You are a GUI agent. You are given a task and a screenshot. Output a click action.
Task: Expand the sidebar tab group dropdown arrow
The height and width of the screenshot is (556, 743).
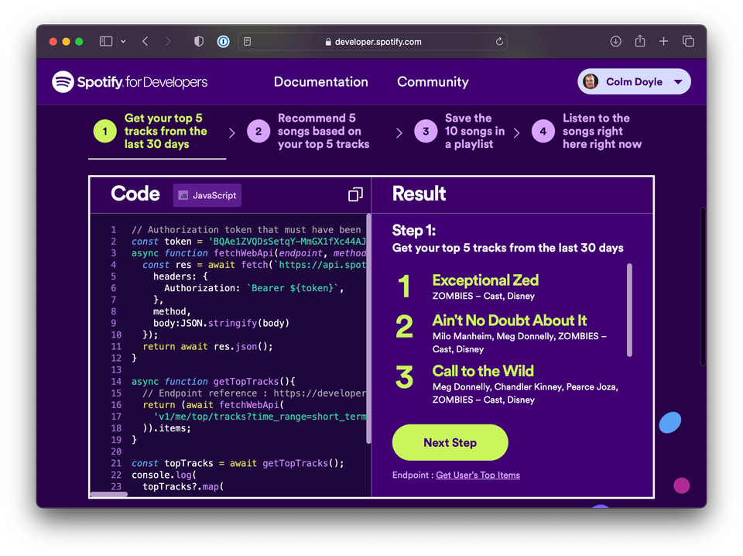click(123, 42)
